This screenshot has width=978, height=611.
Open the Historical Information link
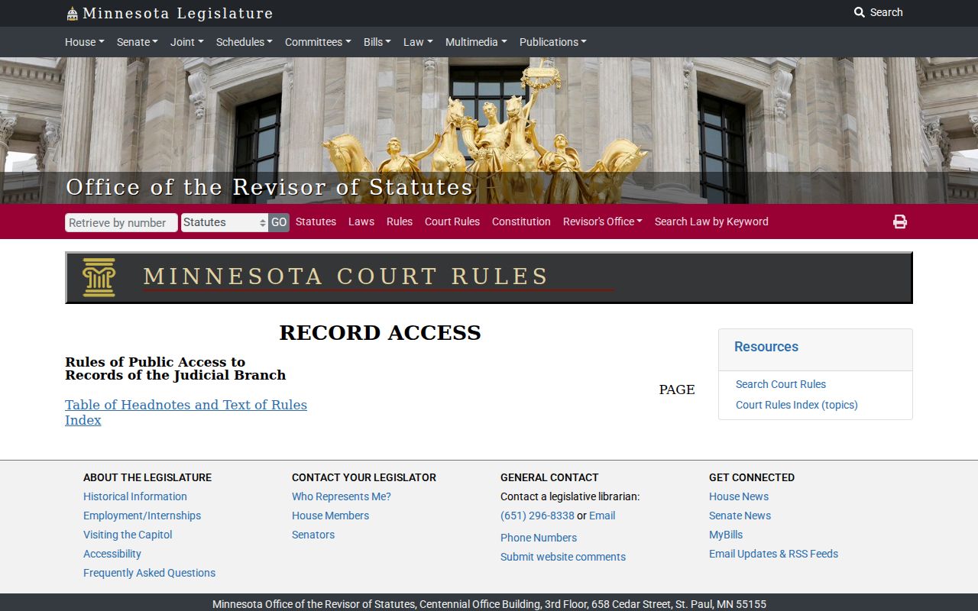135,496
